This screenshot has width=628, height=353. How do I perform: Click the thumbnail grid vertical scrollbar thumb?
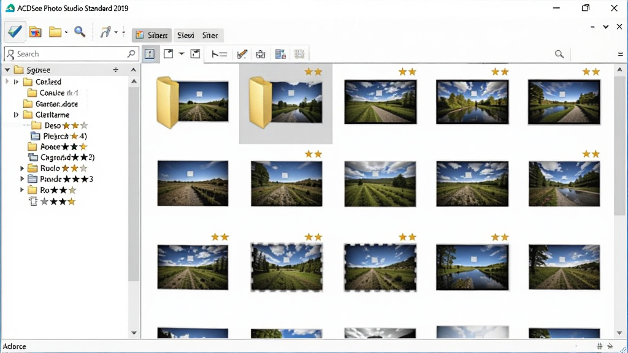pos(619,145)
